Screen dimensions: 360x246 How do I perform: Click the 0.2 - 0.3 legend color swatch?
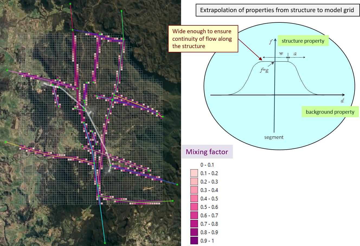coord(194,181)
